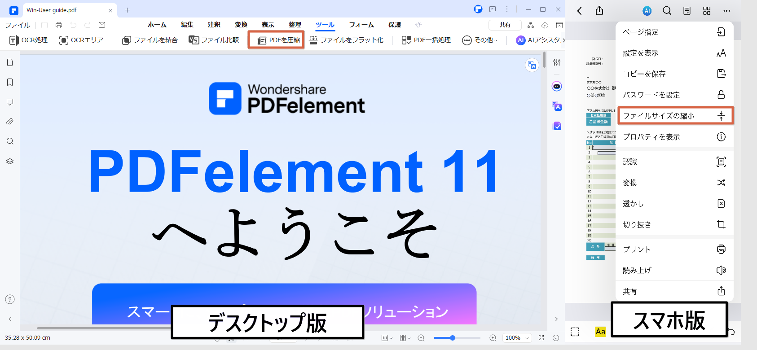Open the 1:1 page fit dropdown

[387, 338]
